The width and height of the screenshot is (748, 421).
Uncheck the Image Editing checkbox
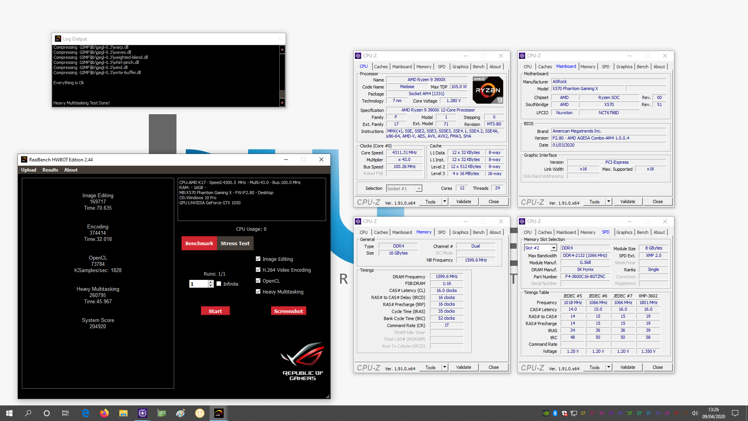258,258
